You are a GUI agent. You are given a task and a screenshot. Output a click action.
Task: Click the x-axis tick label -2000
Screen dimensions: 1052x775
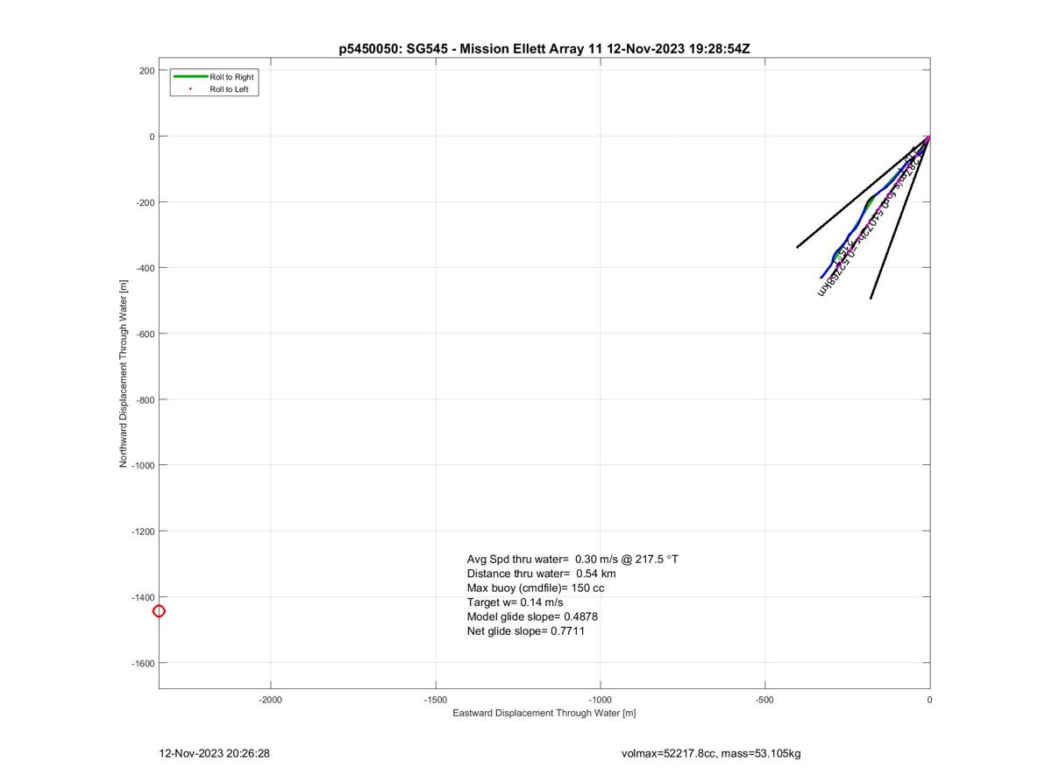(271, 700)
